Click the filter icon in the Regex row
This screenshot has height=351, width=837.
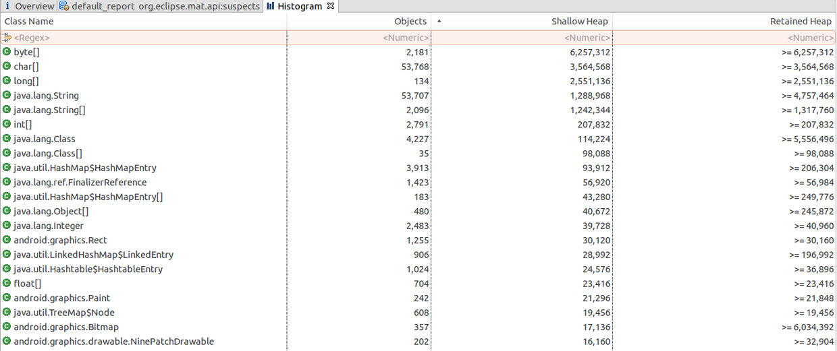coord(7,38)
